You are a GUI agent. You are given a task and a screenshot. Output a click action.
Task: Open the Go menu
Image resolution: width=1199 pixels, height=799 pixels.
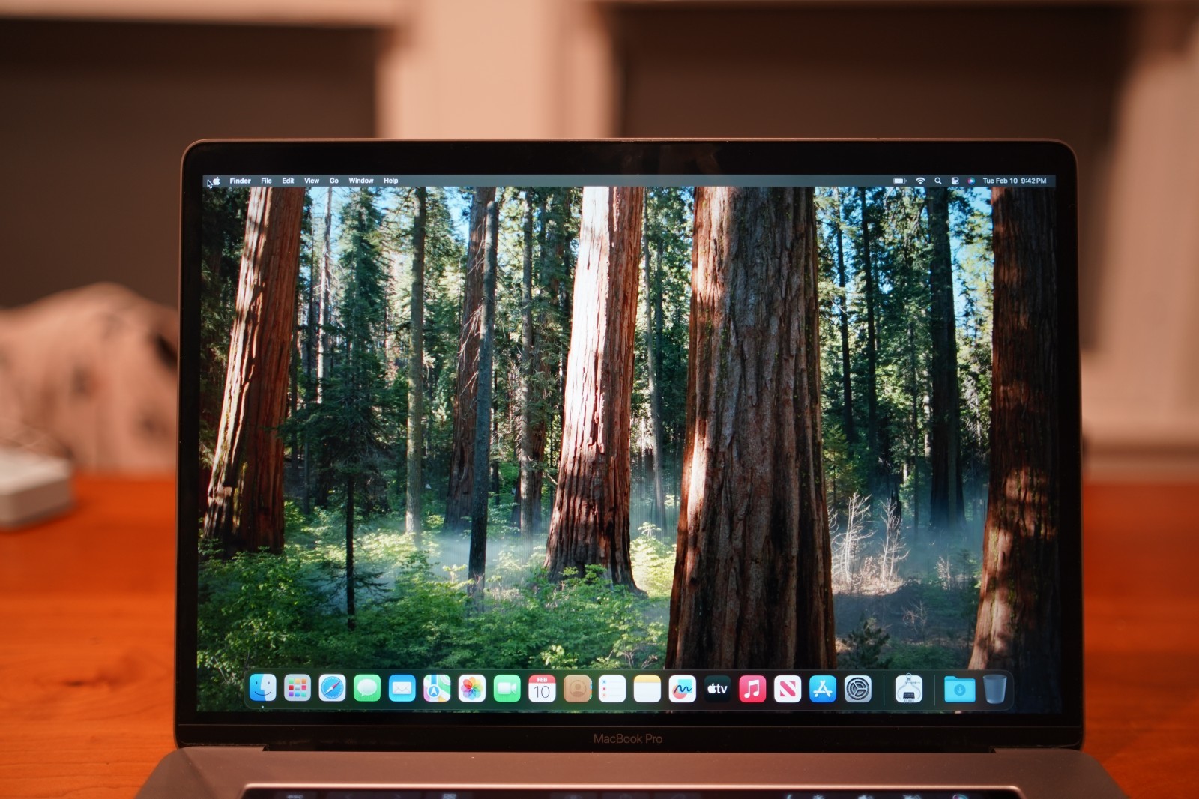334,181
